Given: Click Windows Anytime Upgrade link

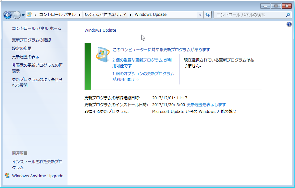Looking at the screenshot, I should 38,176.
